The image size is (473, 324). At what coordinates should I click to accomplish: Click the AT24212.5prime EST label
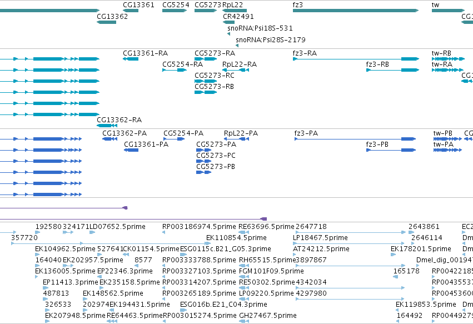321,249
